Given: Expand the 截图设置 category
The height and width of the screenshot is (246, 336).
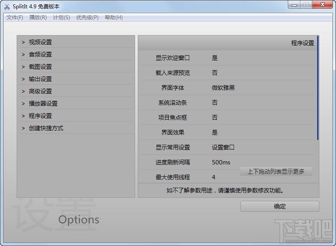Looking at the screenshot, I should [x=76, y=67].
